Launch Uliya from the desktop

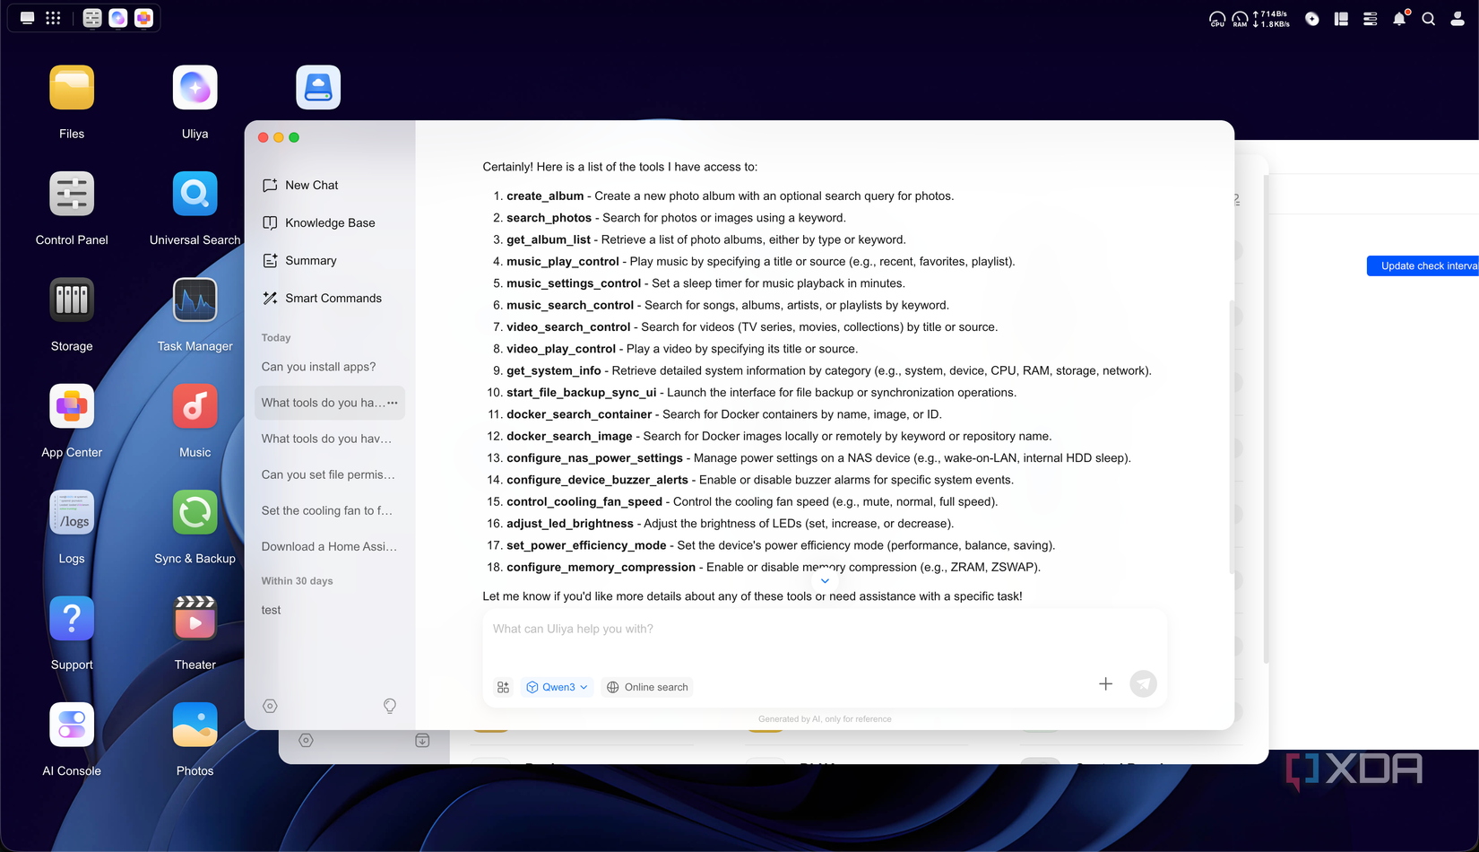[195, 88]
